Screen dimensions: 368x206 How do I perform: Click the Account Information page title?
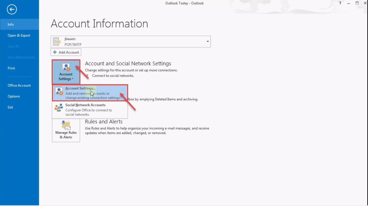(x=99, y=24)
